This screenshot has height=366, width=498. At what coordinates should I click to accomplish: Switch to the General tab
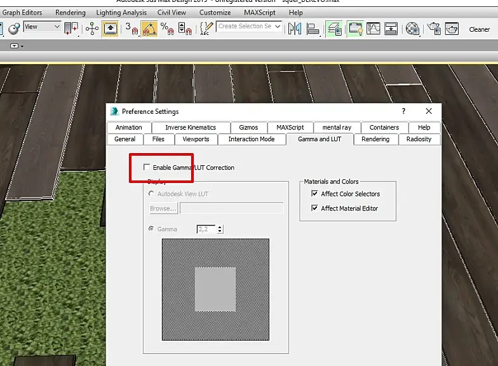(124, 139)
